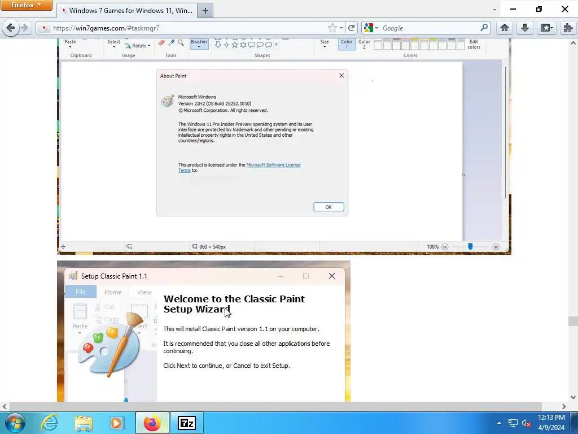Open Microsoft Software License Terms link
578x434 pixels.
pos(273,165)
